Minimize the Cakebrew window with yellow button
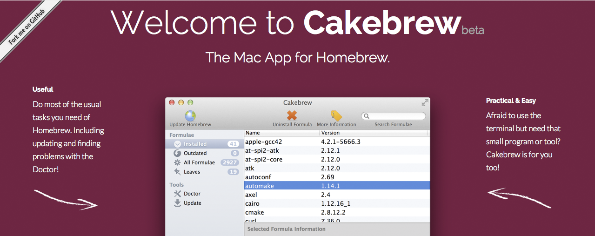The height and width of the screenshot is (236, 595). 181,102
